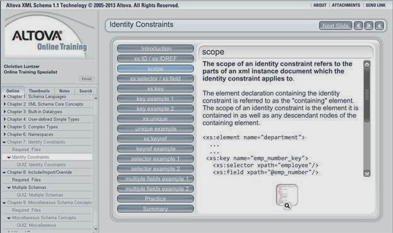
Task: Expand Chapter 5: Complex Types
Action: point(4,127)
